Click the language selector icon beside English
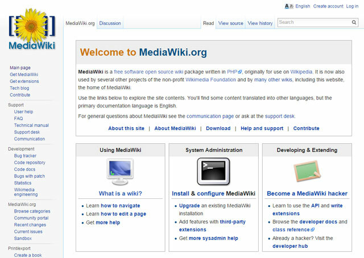This screenshot has width=364, height=258. [289, 6]
